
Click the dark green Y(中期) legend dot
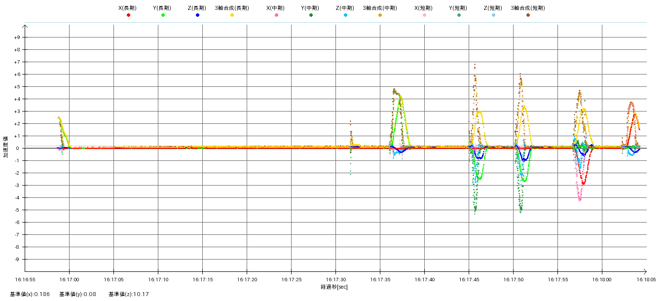pyautogui.click(x=311, y=15)
